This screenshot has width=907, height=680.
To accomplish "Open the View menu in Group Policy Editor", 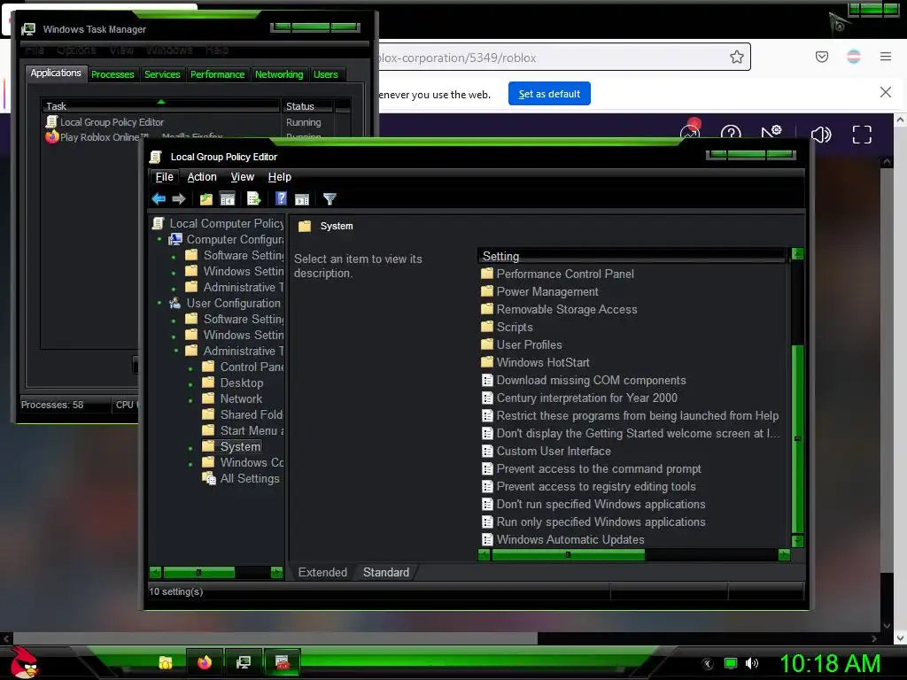I will click(x=243, y=177).
